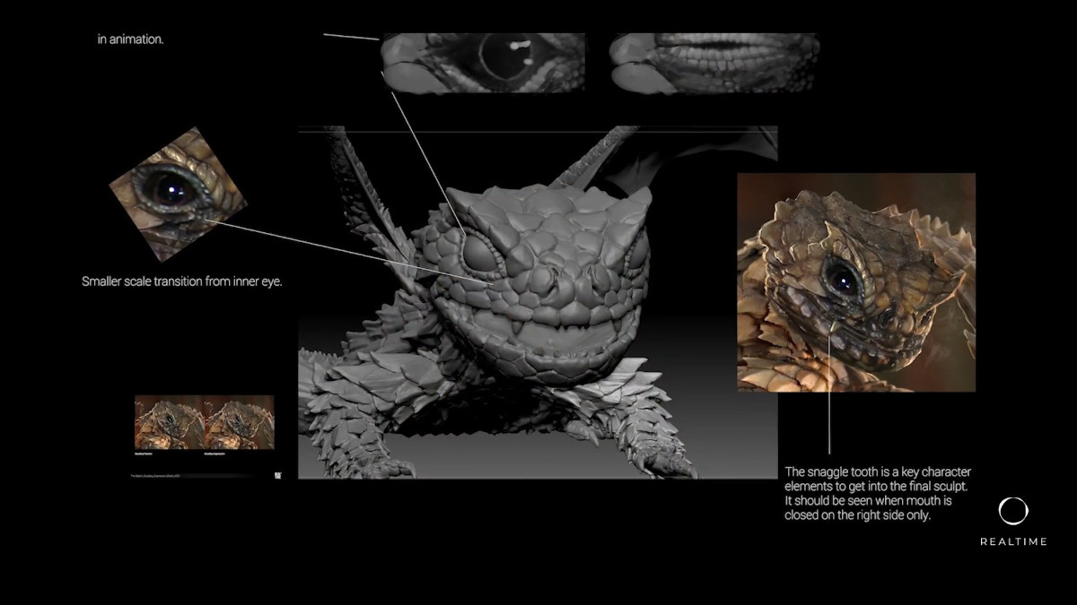Open the colored dragon head reference photo

[x=856, y=282]
